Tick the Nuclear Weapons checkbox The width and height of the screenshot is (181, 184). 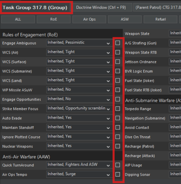click(118, 146)
